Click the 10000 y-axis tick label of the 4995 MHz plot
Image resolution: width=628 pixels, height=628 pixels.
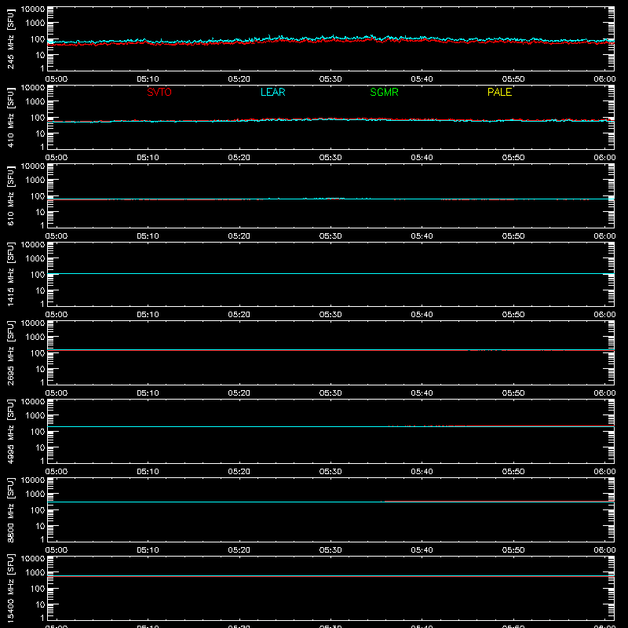coord(33,402)
